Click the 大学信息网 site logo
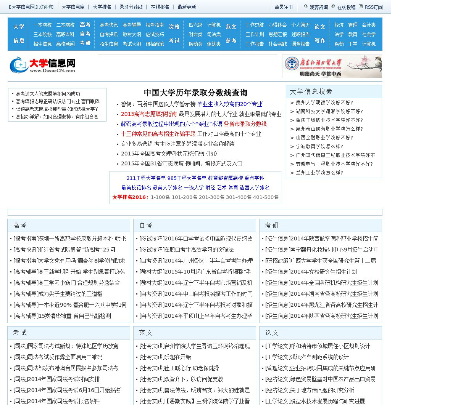 pyautogui.click(x=43, y=65)
